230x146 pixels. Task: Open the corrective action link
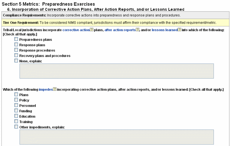click(76, 30)
